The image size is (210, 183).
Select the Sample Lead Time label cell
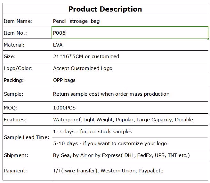(x=27, y=137)
